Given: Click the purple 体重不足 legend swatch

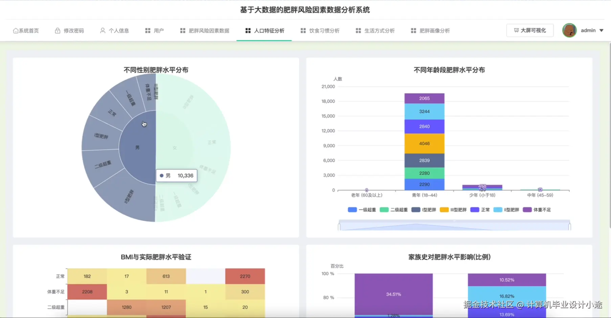Looking at the screenshot, I should (527, 210).
